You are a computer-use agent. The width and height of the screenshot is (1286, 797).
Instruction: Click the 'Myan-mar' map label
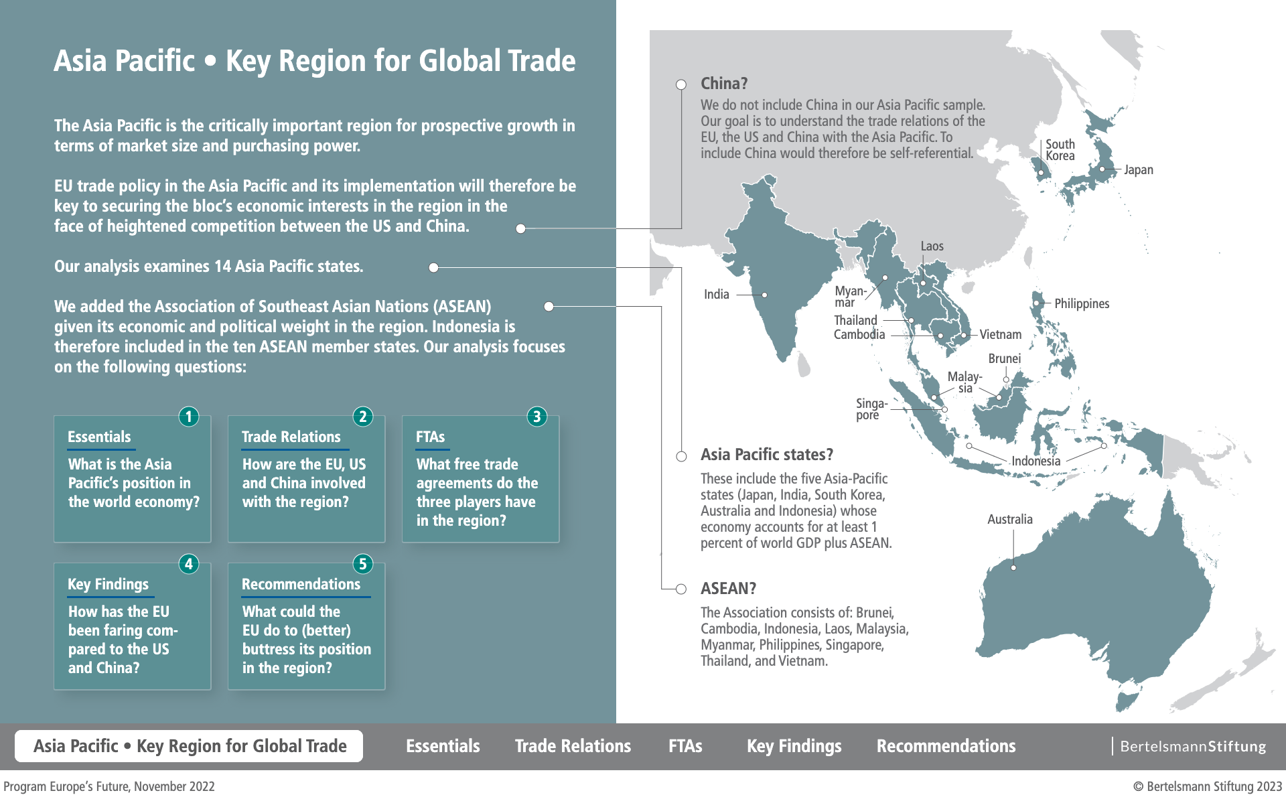tap(850, 296)
